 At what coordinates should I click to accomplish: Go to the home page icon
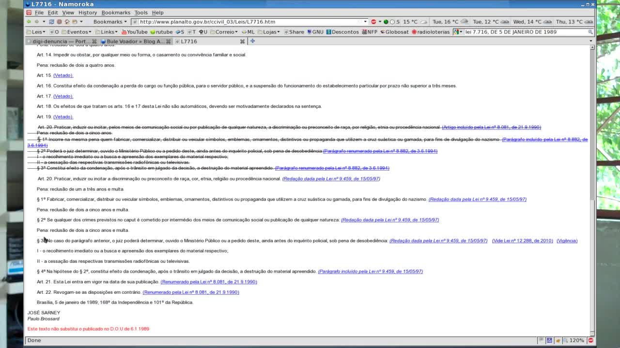click(67, 22)
